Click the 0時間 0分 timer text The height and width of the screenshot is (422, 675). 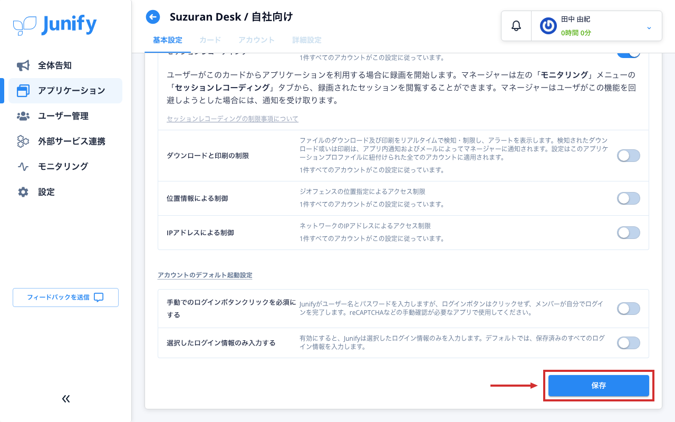pos(576,33)
